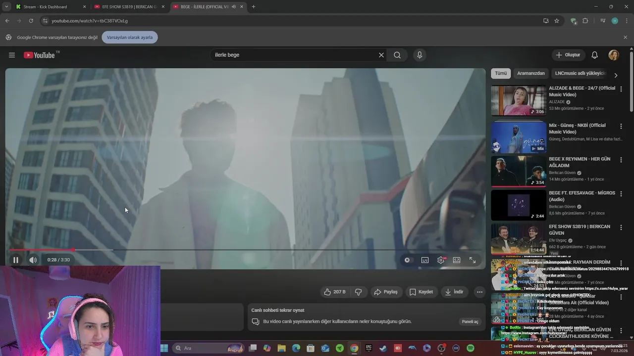
Task: Pause the playing video
Action: pos(16,260)
